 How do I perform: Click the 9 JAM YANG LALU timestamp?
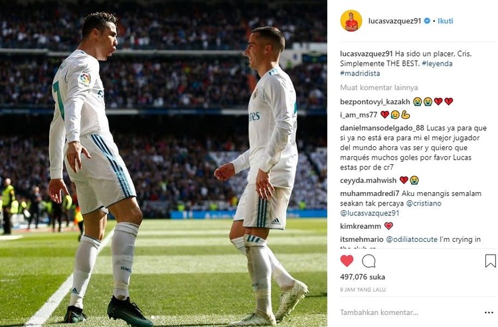[363, 290]
